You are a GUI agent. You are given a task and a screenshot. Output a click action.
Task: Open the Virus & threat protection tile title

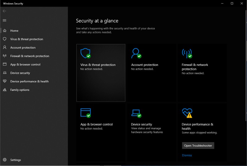(x=98, y=65)
